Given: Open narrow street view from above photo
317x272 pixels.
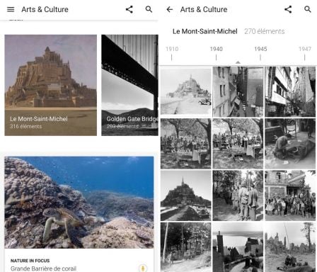Looking at the screenshot, I should [x=238, y=91].
